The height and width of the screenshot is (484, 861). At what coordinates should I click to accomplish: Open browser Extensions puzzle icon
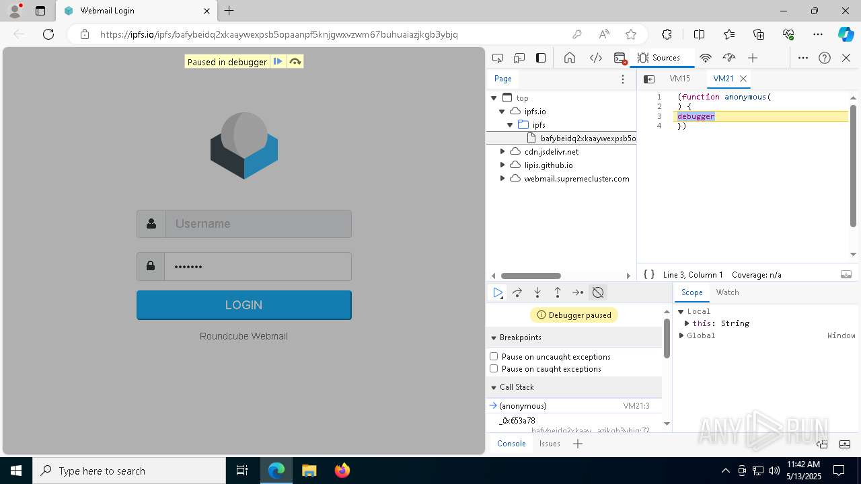[x=667, y=34]
